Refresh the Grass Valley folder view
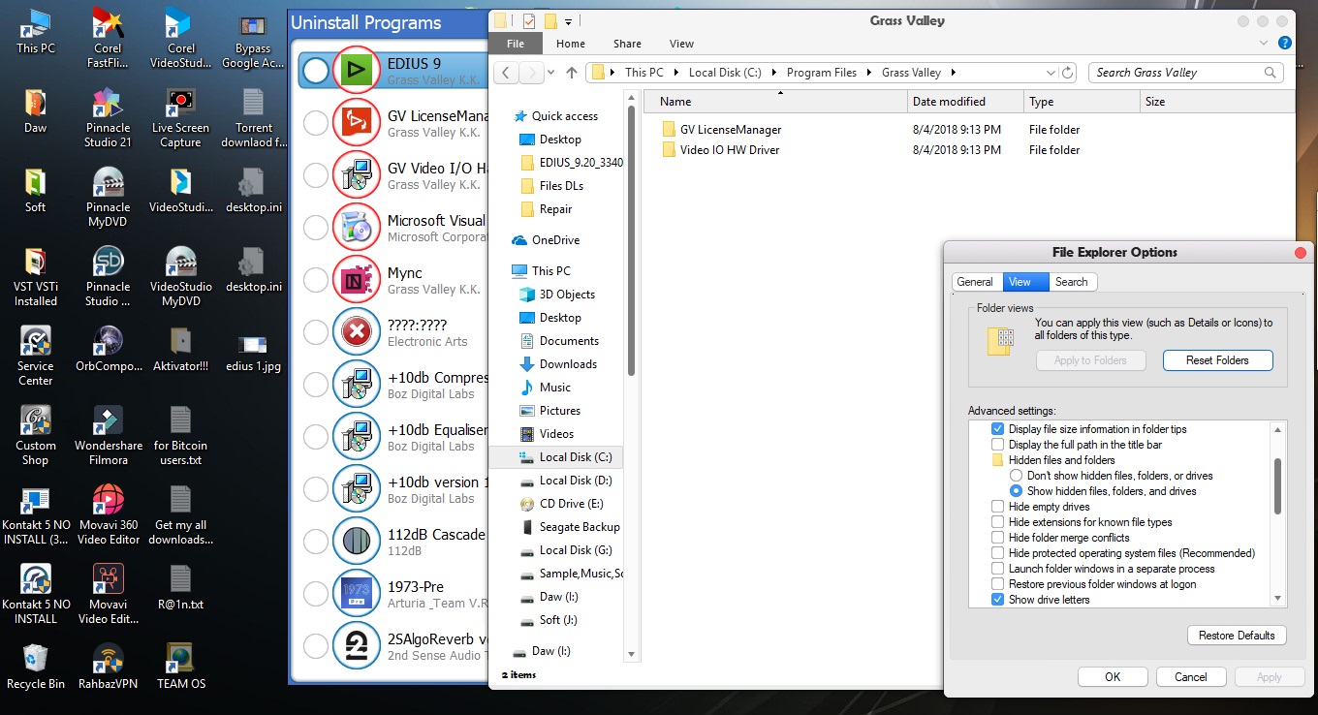This screenshot has width=1318, height=715. click(1068, 73)
